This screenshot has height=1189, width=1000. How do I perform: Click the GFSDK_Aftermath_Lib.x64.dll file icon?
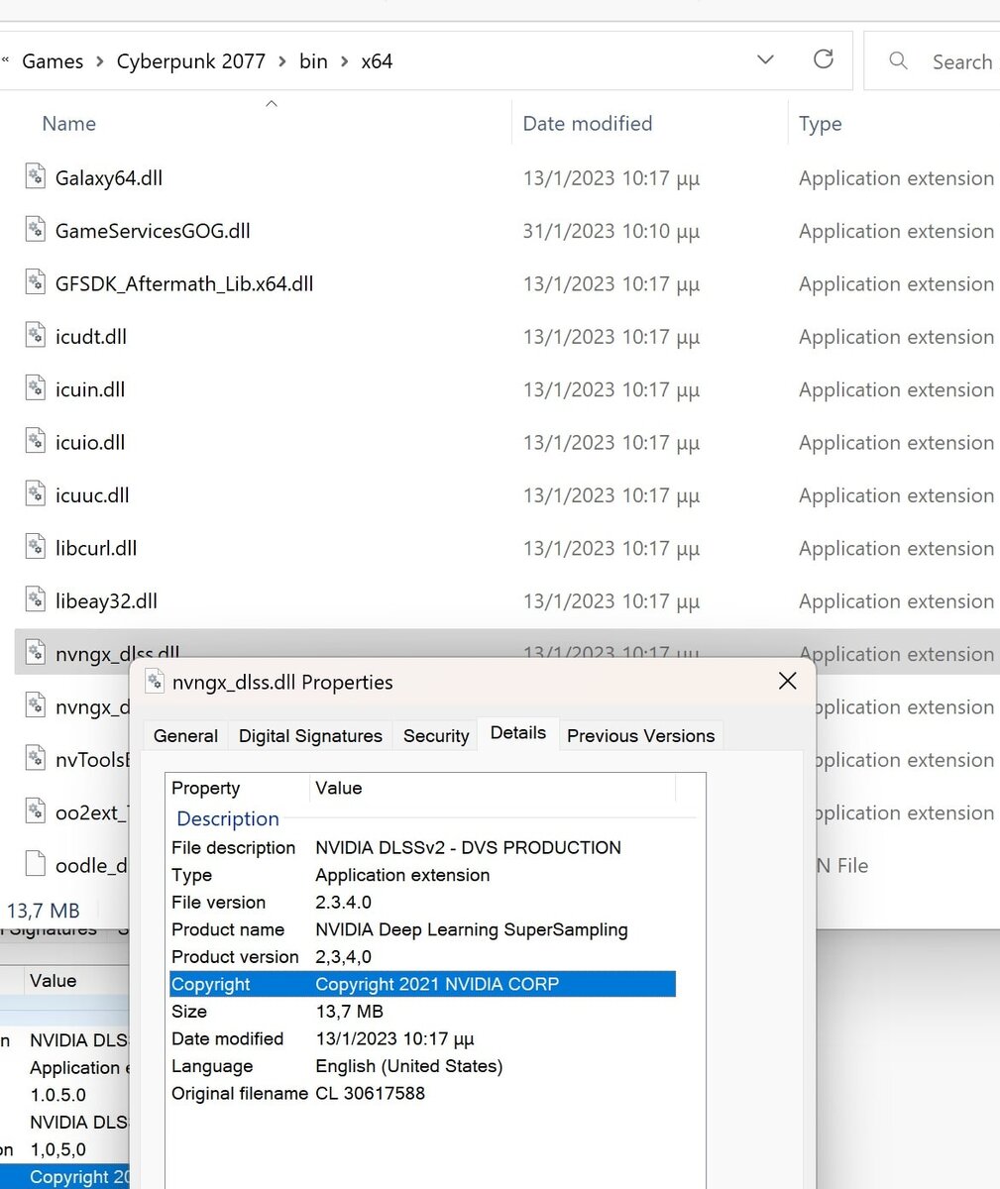pyautogui.click(x=36, y=282)
